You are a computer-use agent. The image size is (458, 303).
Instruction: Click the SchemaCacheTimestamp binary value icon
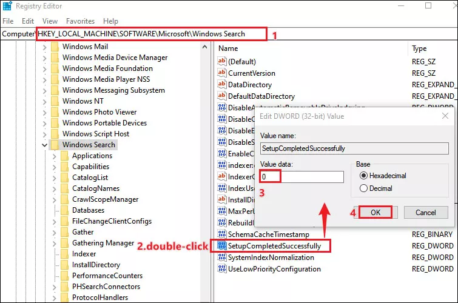coord(221,234)
